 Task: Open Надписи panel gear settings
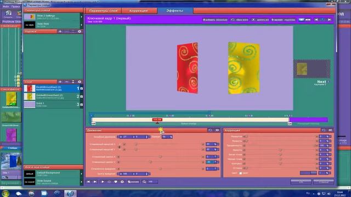coord(80,32)
